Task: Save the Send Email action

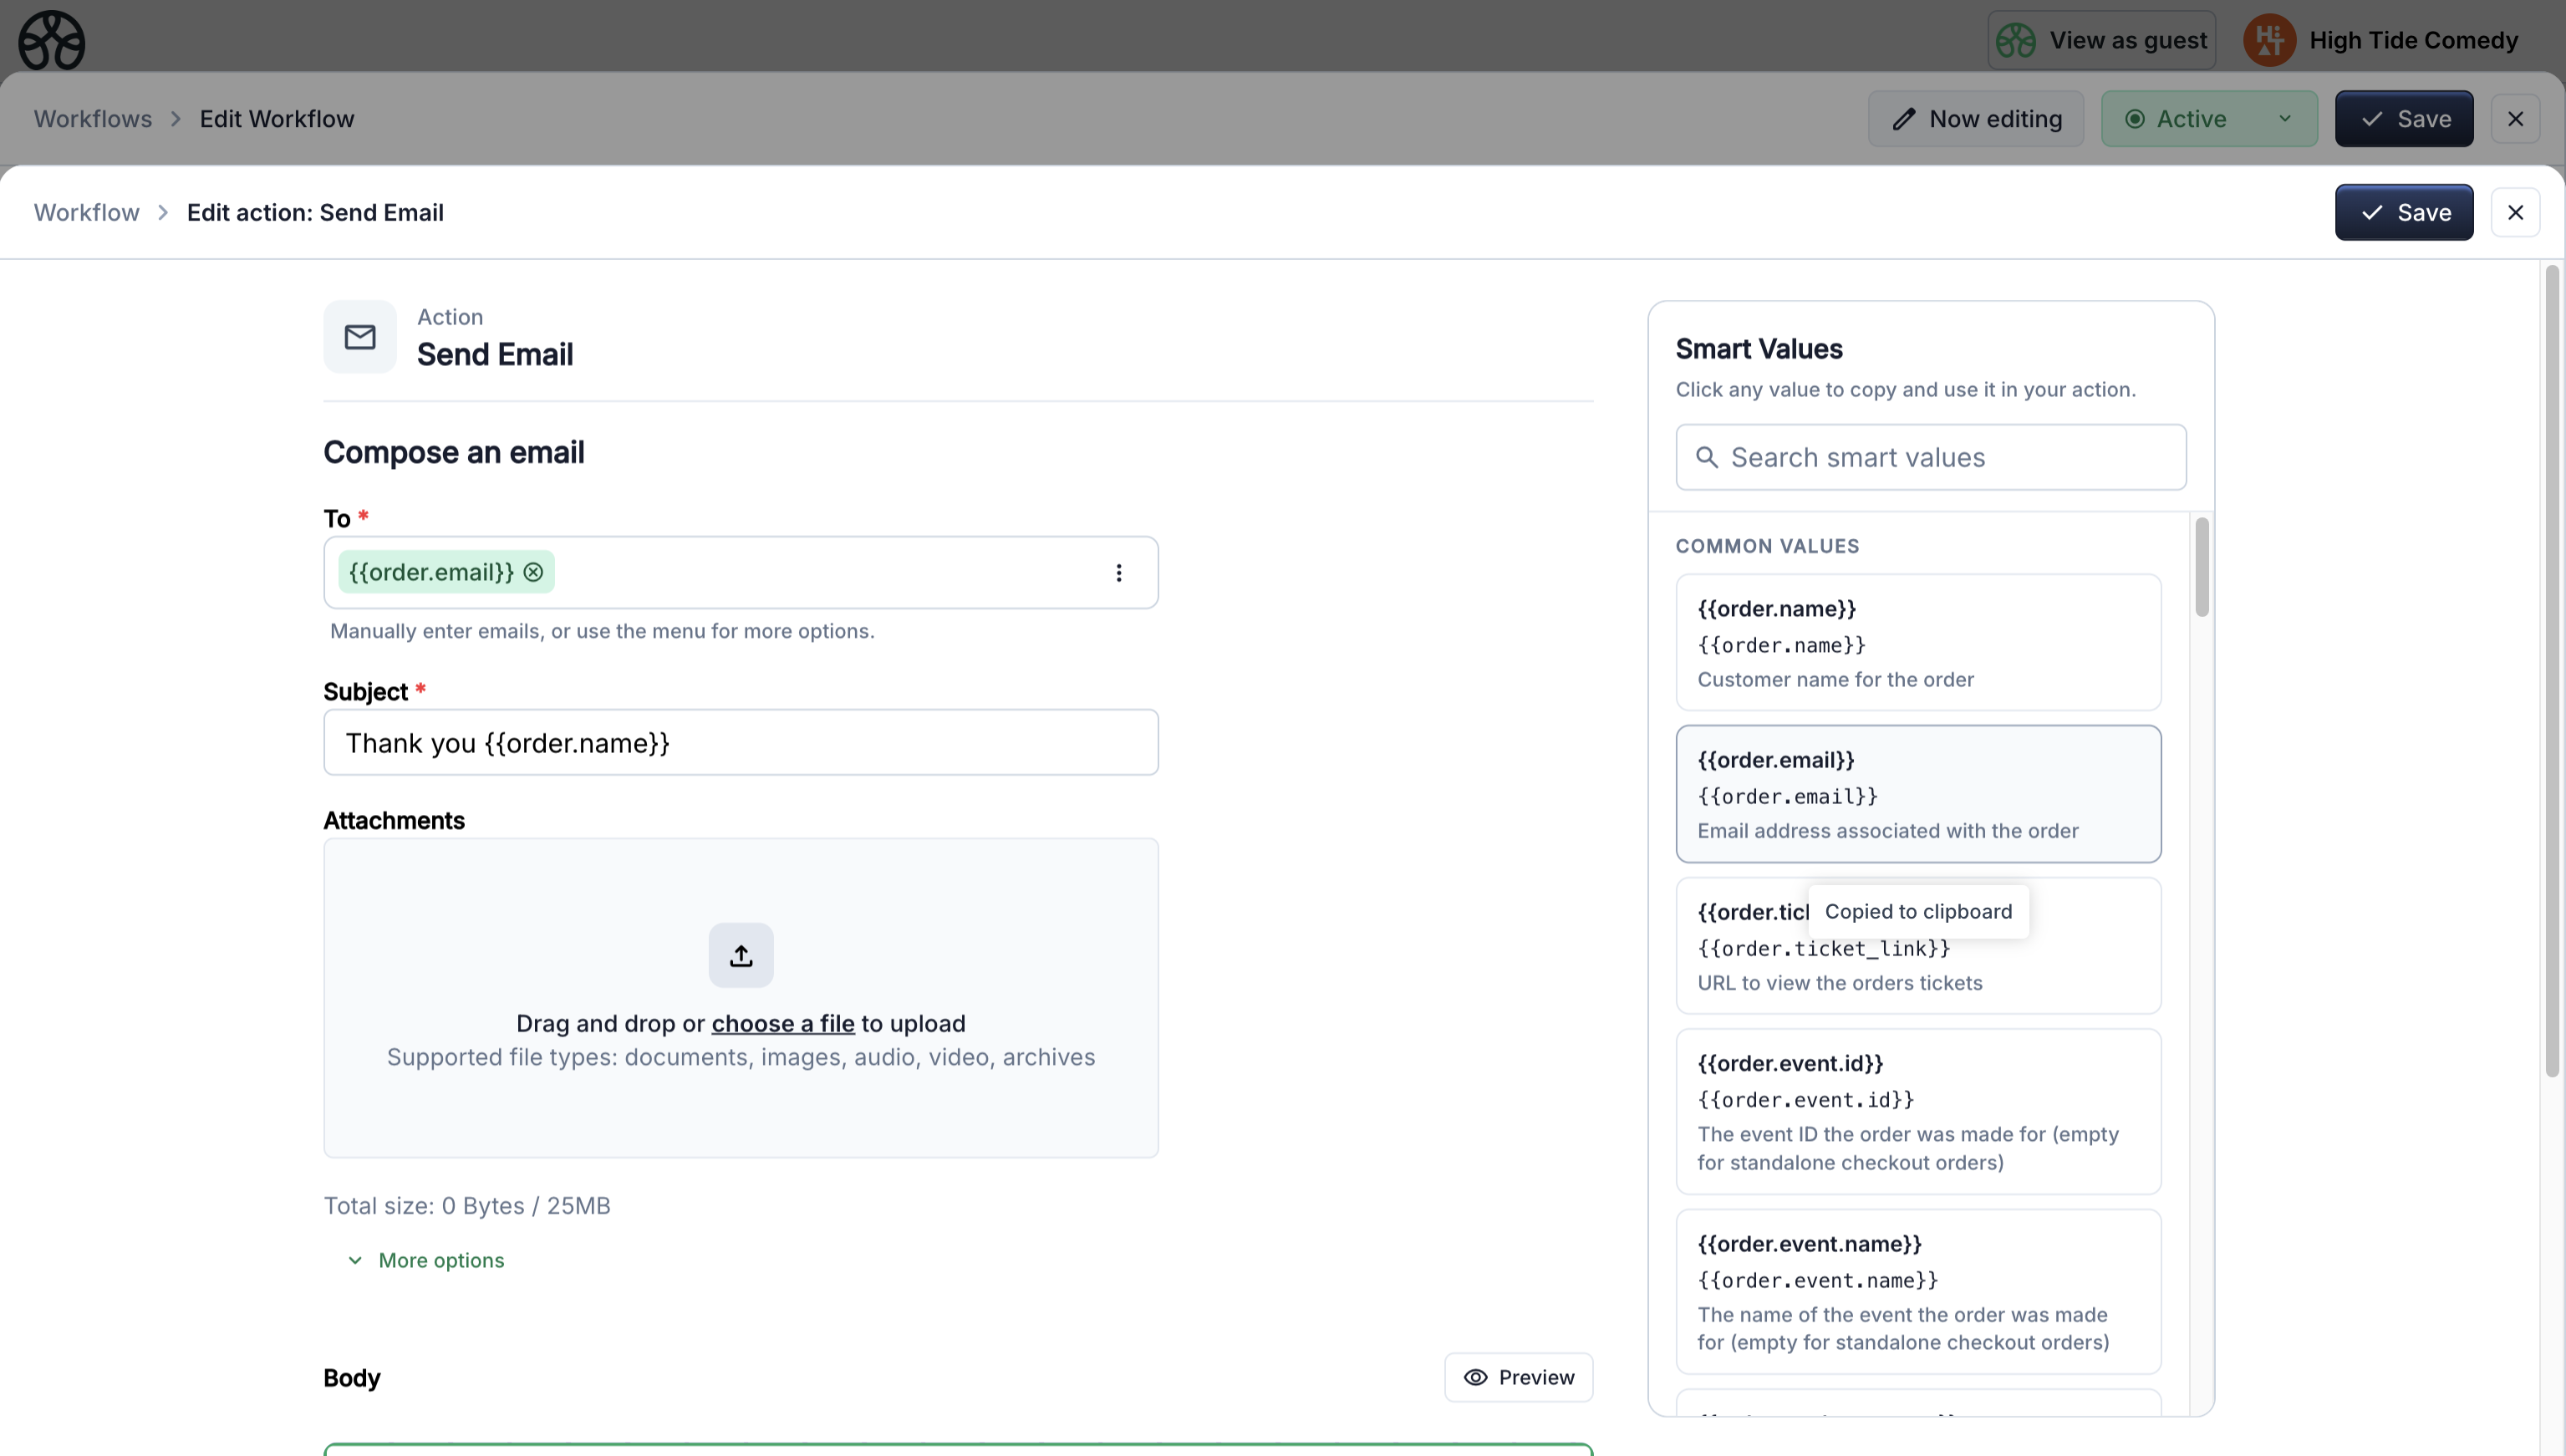Action: (2403, 211)
